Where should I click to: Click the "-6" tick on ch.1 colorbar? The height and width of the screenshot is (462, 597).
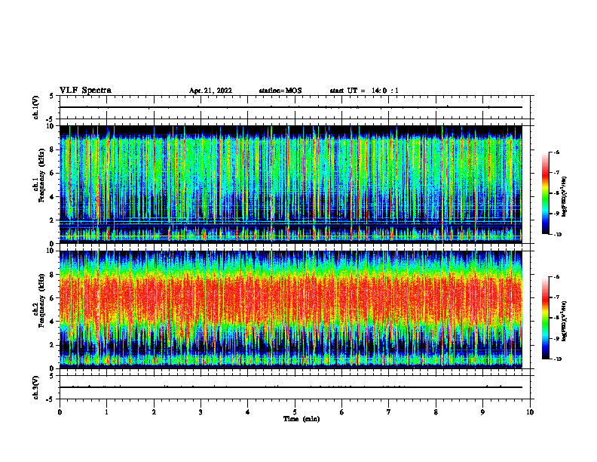[x=556, y=152]
